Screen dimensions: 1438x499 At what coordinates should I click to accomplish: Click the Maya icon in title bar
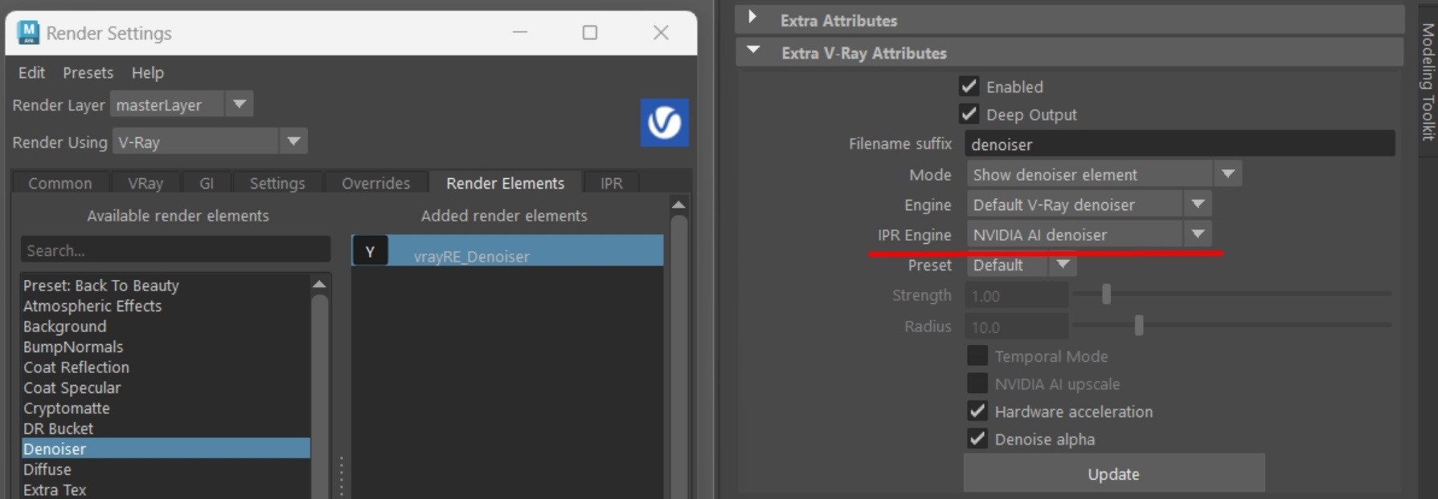pos(28,33)
